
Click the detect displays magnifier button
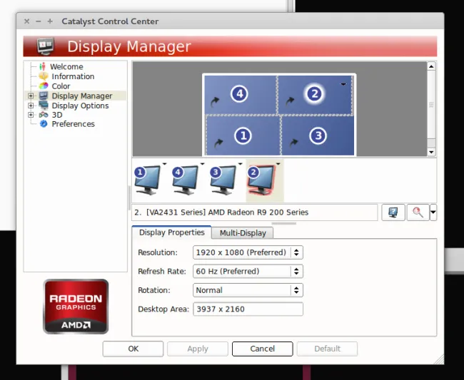pyautogui.click(x=418, y=212)
